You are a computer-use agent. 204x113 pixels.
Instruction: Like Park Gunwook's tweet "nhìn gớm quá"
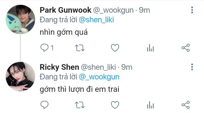click(115, 48)
